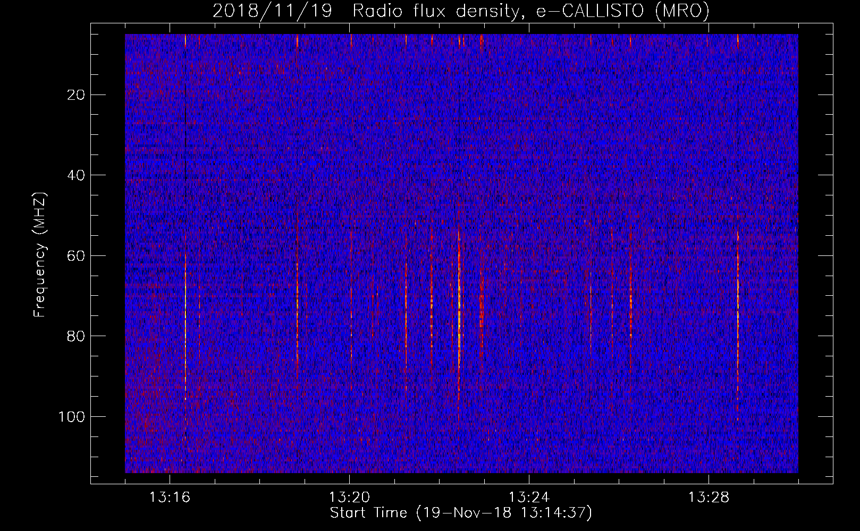Select the 13:28 time tick label
Screen dimensions: 860x531
(709, 498)
